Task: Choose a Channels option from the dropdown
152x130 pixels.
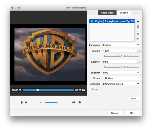Action: coord(121,84)
